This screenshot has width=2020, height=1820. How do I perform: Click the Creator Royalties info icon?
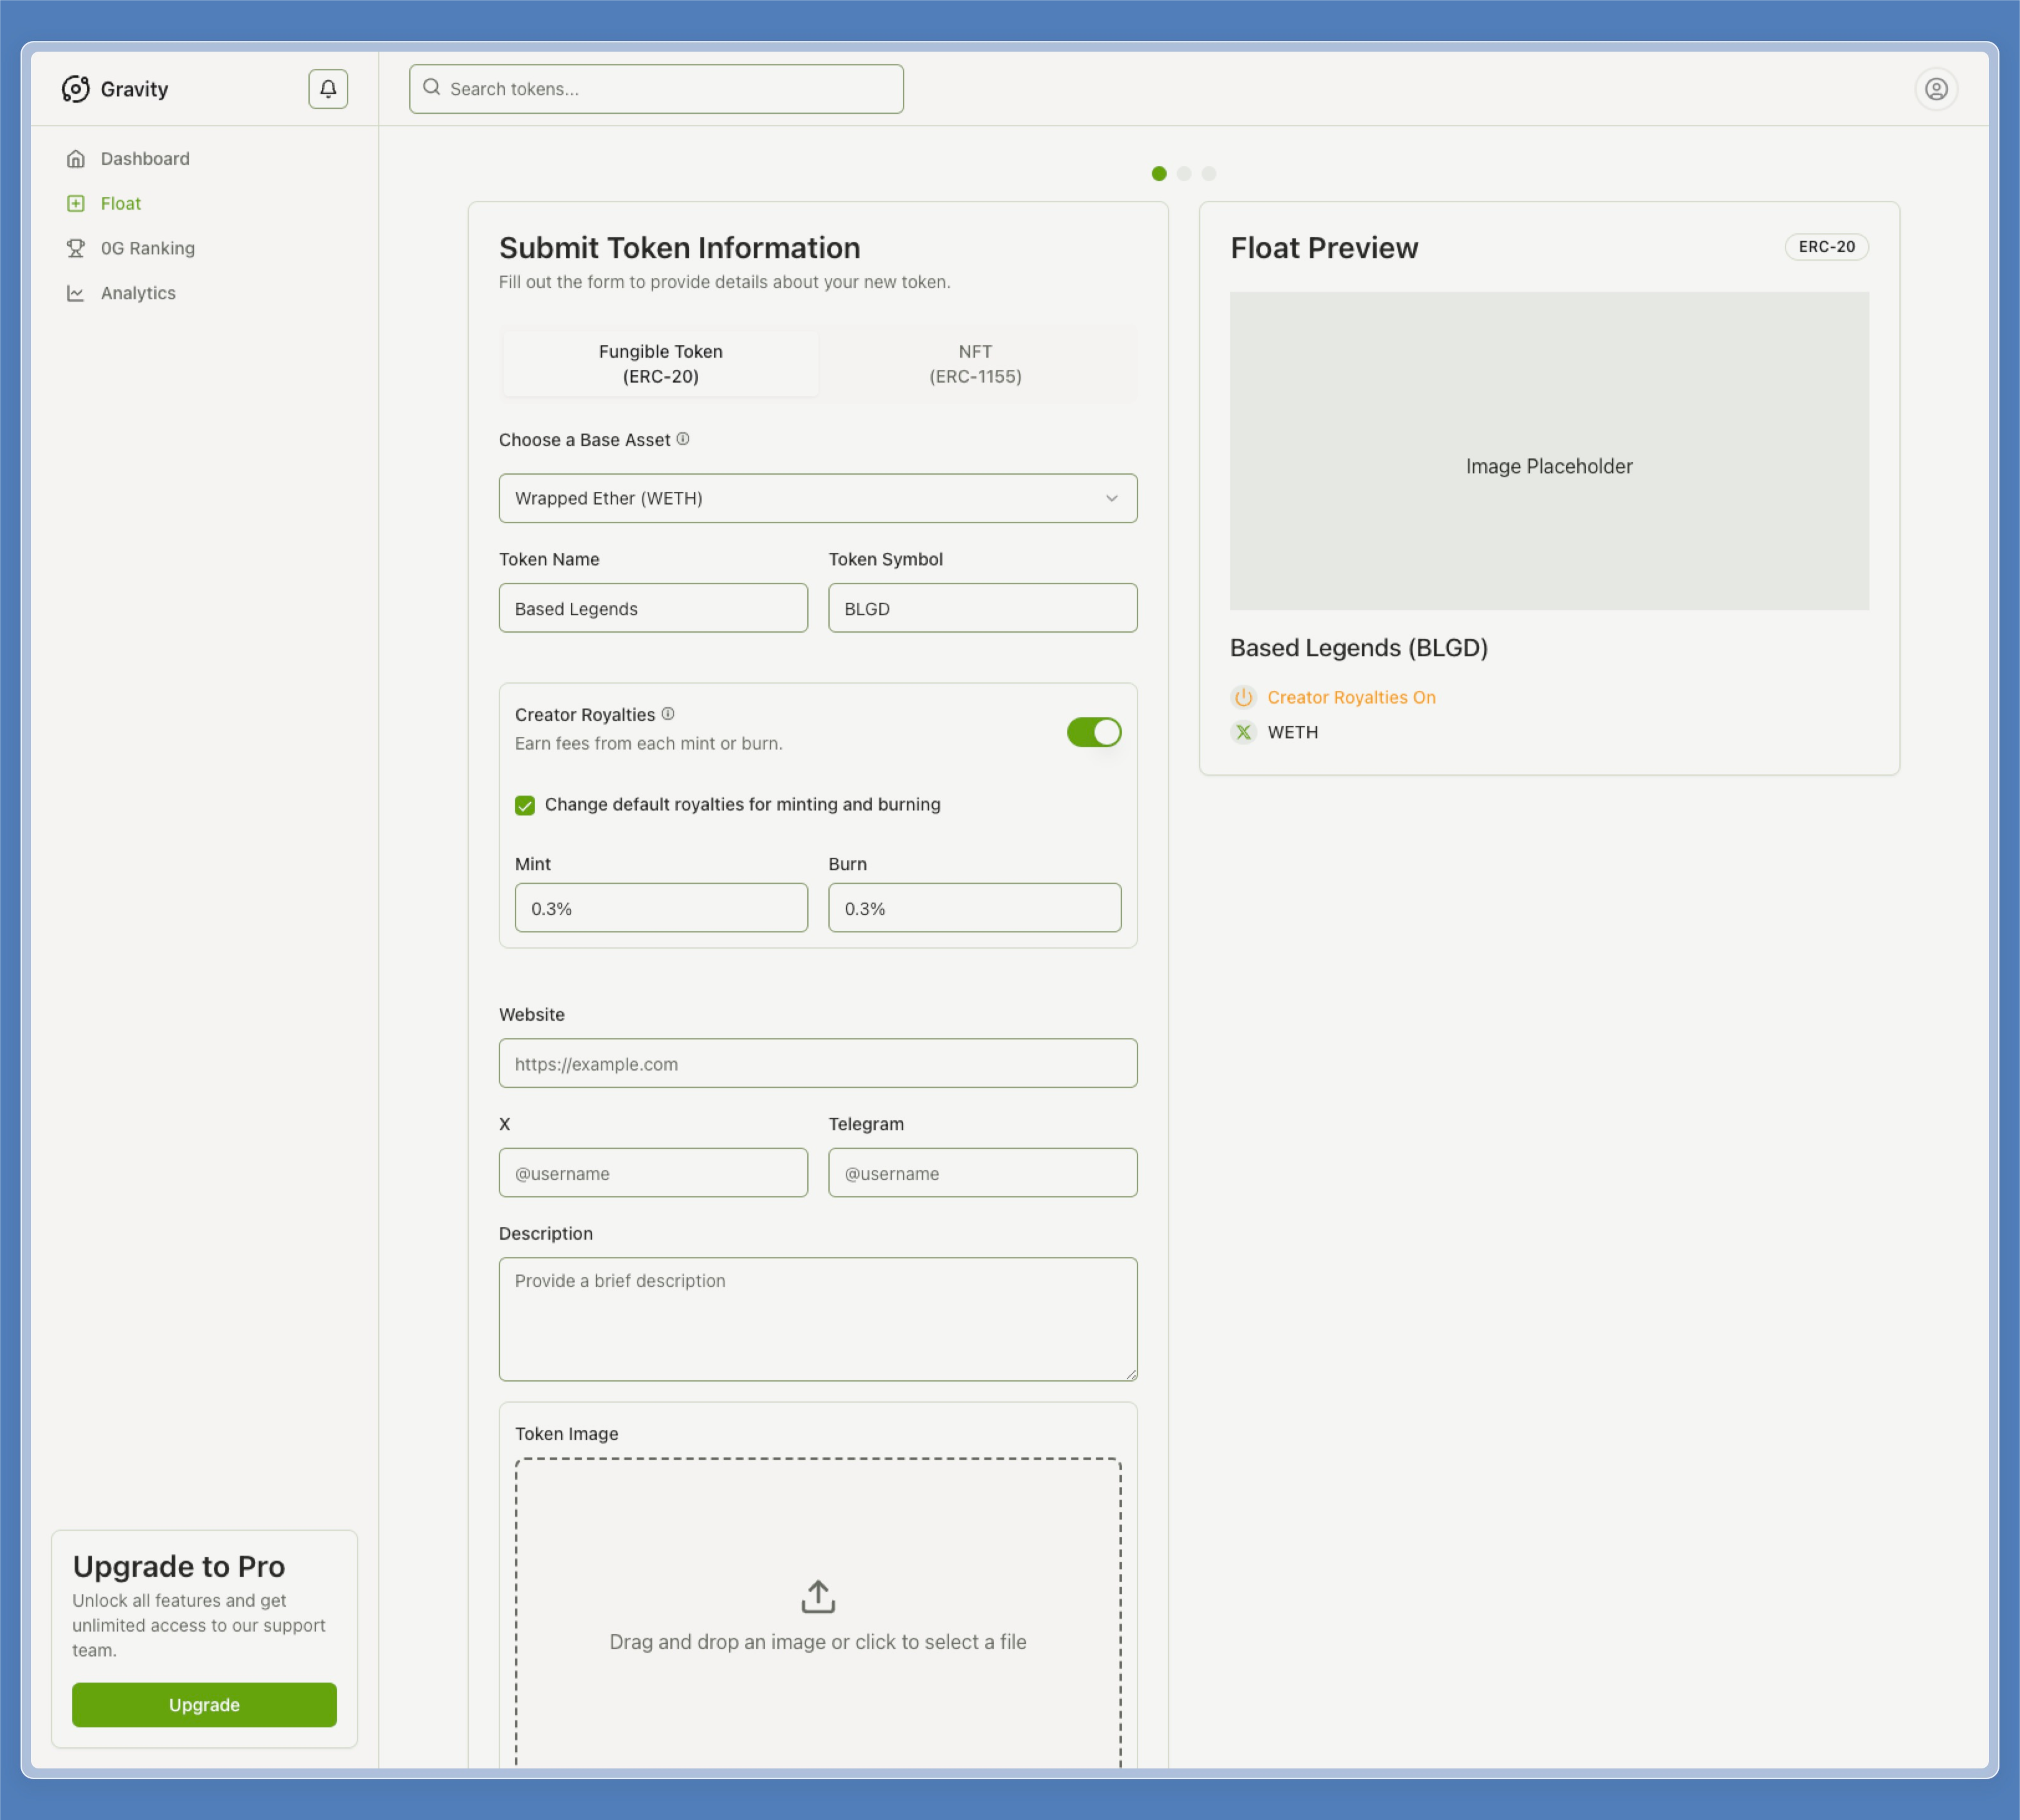coord(668,714)
